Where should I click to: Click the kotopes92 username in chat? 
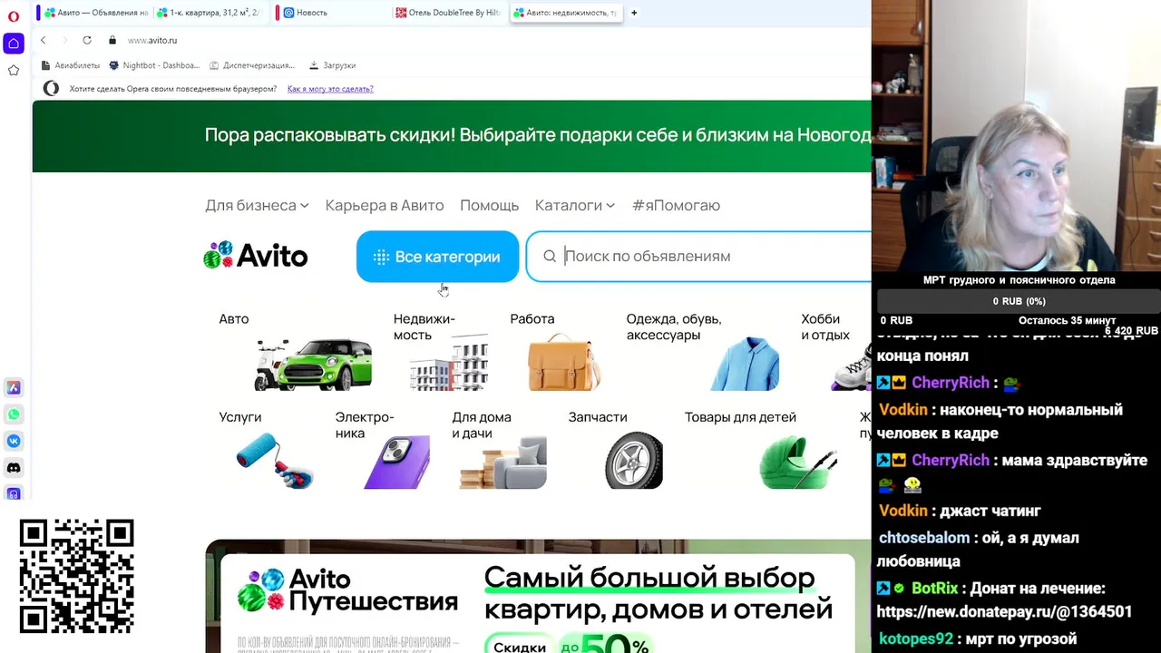(916, 639)
